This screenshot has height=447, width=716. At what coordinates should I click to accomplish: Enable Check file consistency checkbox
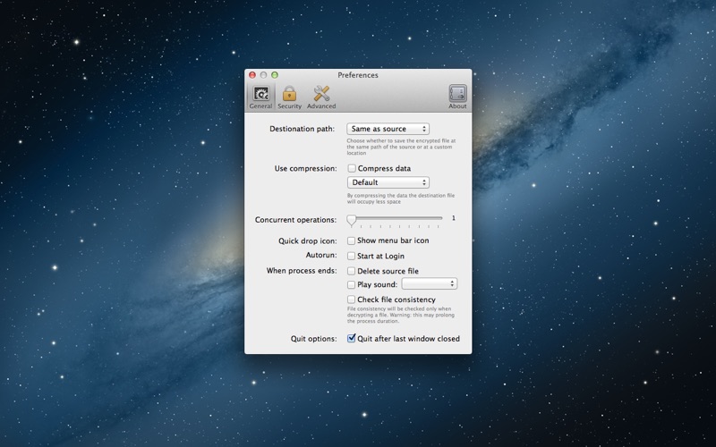[351, 299]
